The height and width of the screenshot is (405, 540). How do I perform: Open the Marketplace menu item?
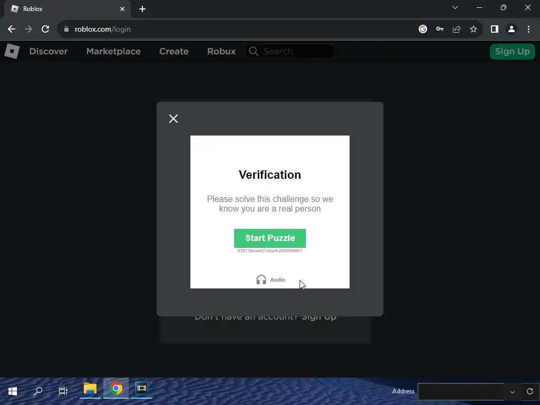pyautogui.click(x=114, y=51)
